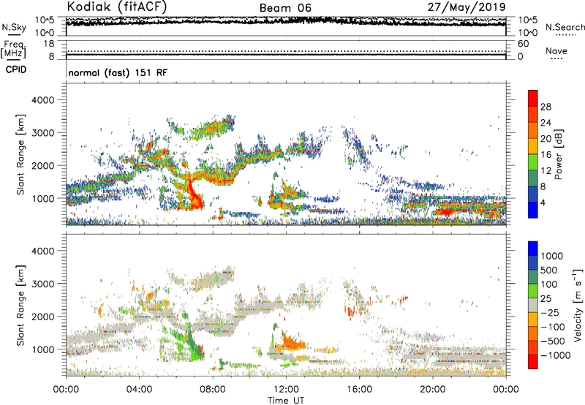
Task: Click the 'Nave' legend label
Action: coord(556,50)
